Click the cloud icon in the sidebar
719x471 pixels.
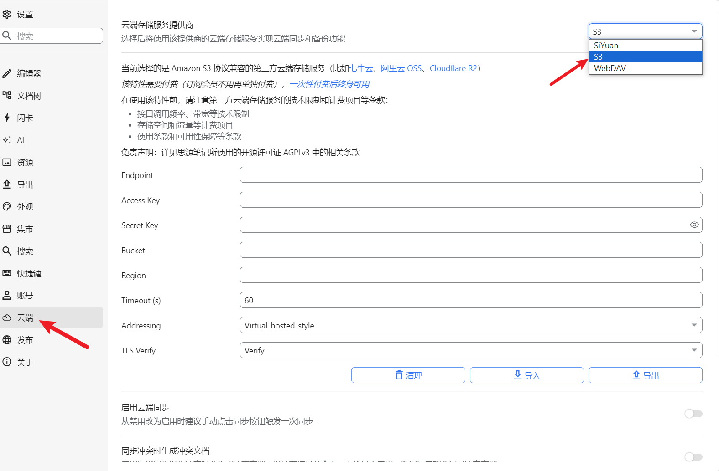coord(7,317)
